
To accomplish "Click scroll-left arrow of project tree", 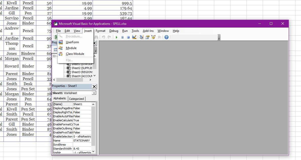I will point(54,80).
